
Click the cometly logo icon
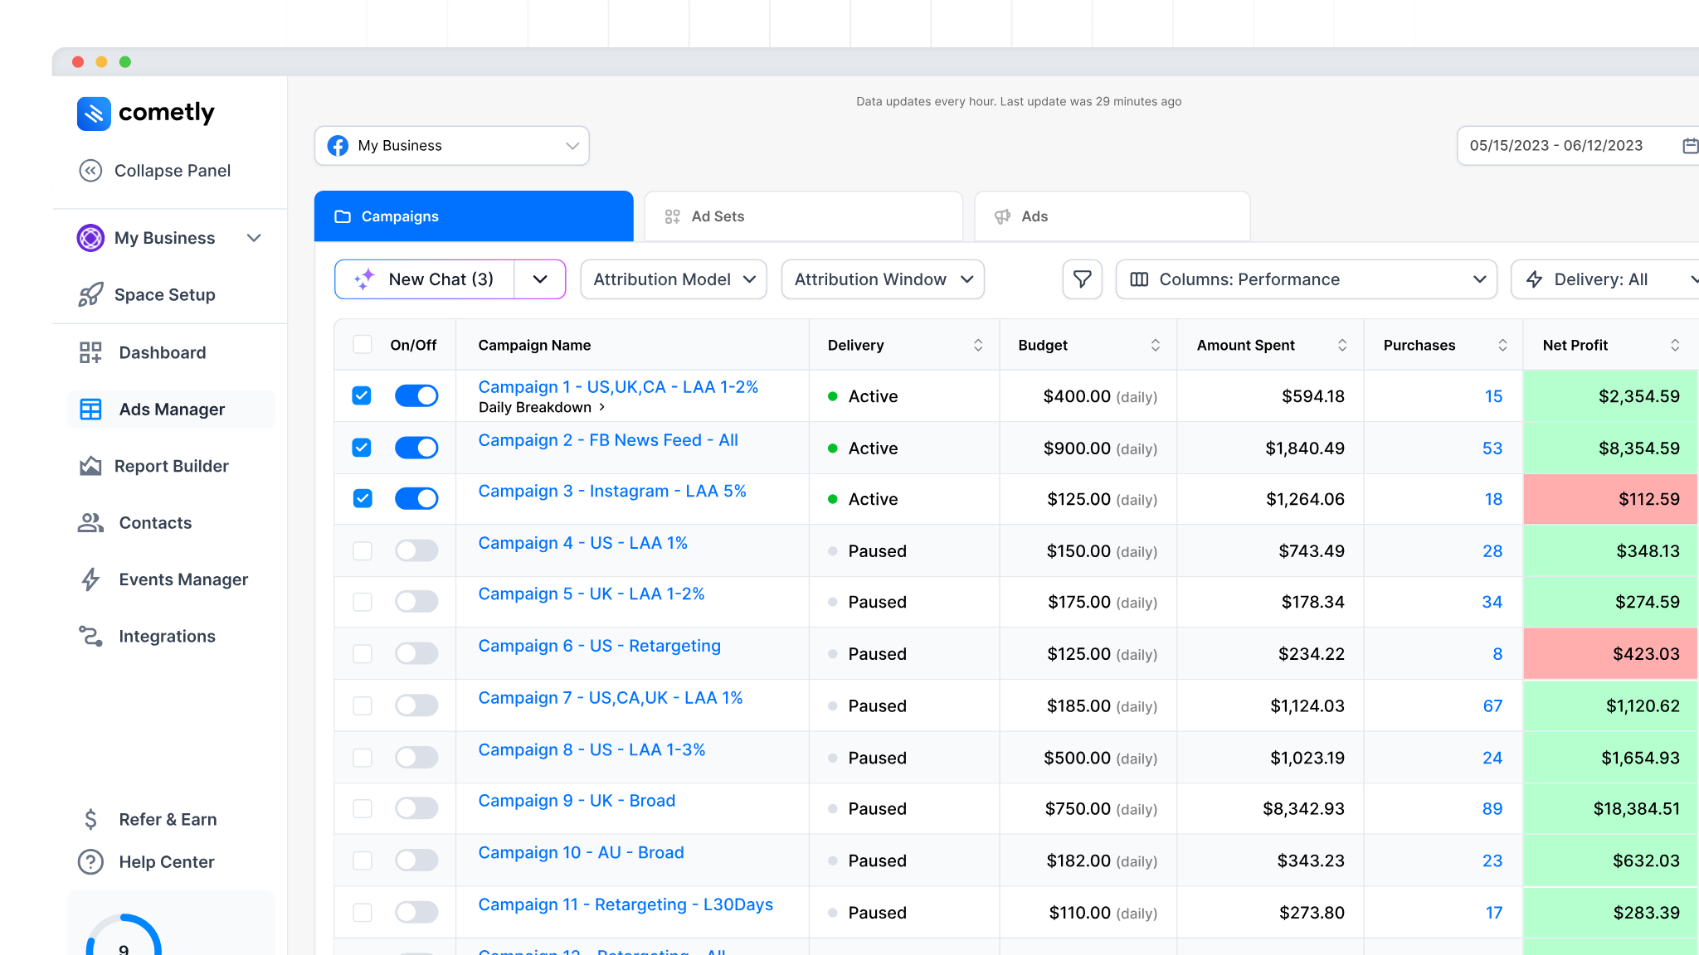(94, 114)
